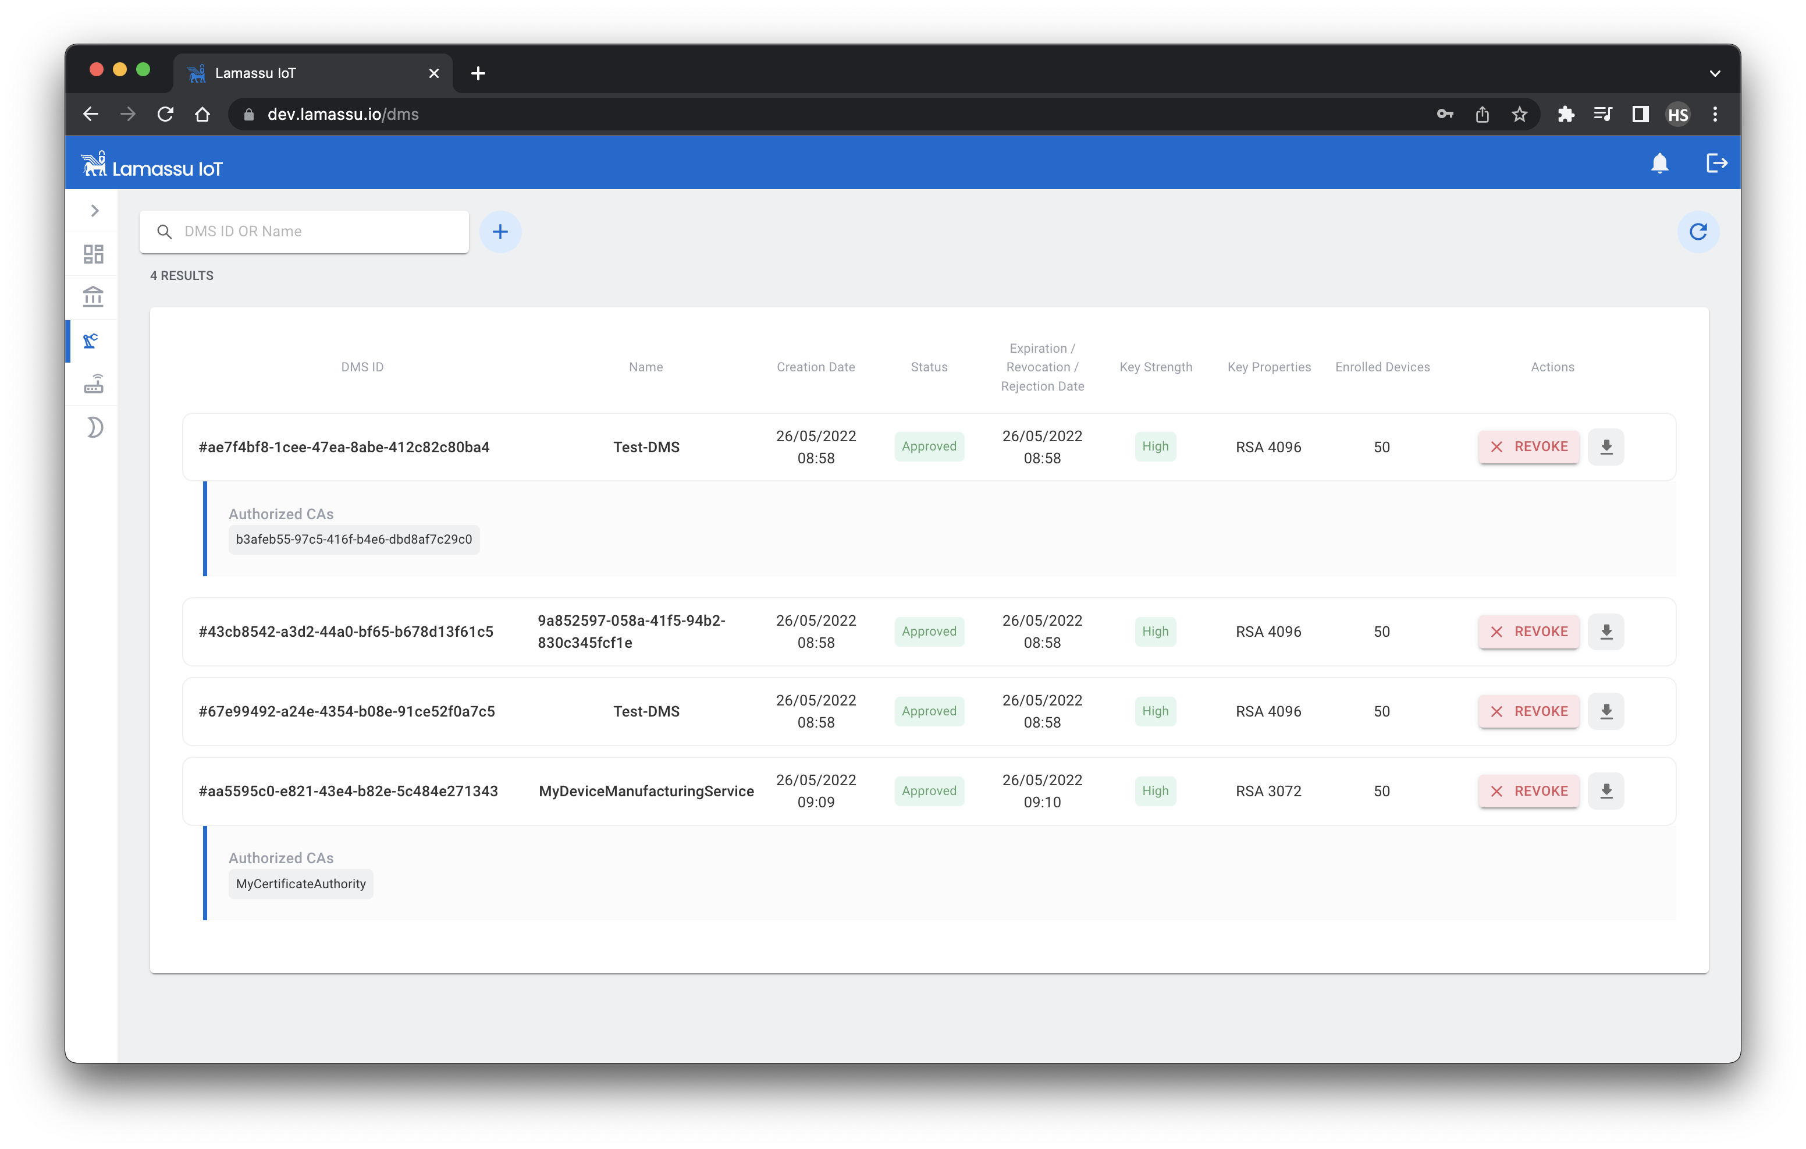Image resolution: width=1806 pixels, height=1149 pixels.
Task: Click DMS ID #aa5595c0-e821-43e4-b82e-5c484e271343
Action: (x=348, y=791)
